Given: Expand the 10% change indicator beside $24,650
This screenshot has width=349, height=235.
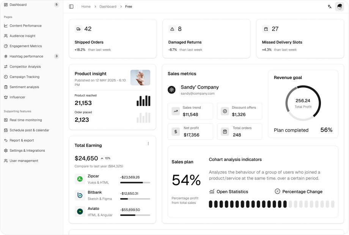Looking at the screenshot, I should 105,158.
